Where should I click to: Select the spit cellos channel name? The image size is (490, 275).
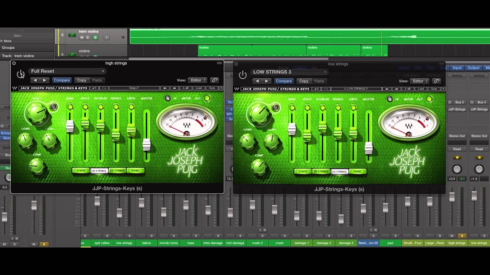(x=102, y=243)
